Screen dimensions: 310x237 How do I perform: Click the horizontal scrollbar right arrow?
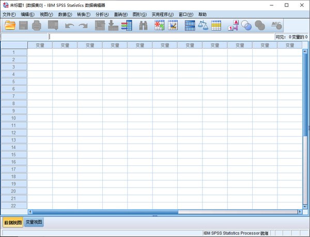(299, 212)
